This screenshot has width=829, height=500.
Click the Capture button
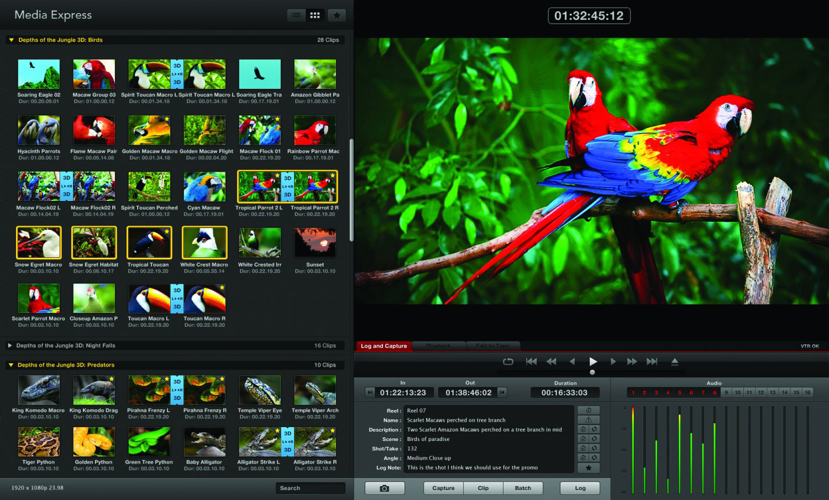coord(443,488)
